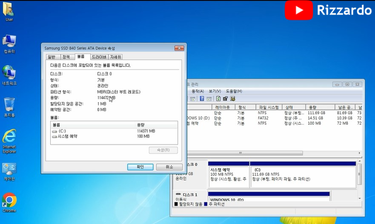
Task: Select the 네트워크 desktop icon
Action: point(9,75)
